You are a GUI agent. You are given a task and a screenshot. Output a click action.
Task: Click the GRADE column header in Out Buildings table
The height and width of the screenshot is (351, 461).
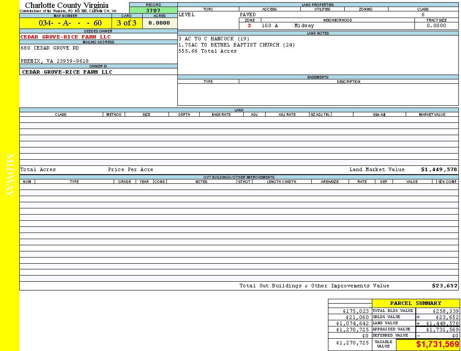pos(125,182)
